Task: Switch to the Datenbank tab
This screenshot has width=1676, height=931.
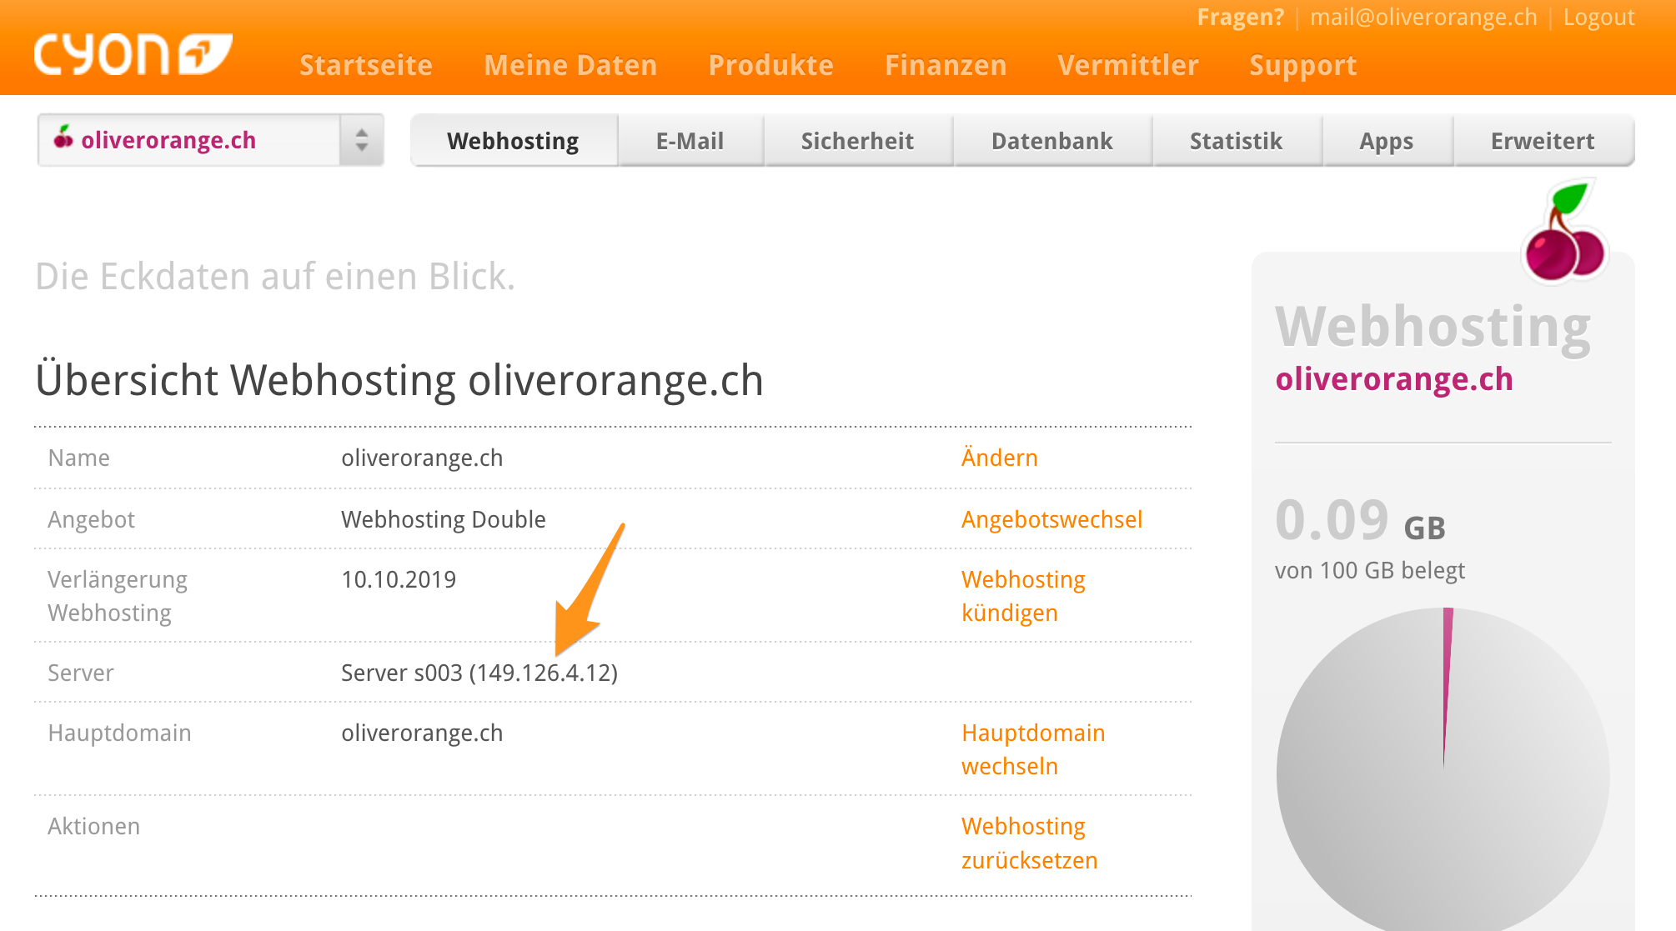Action: 1052,141
